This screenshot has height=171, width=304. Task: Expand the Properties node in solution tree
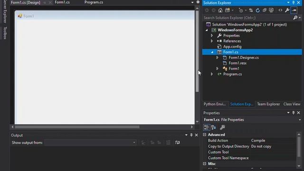tap(212, 36)
